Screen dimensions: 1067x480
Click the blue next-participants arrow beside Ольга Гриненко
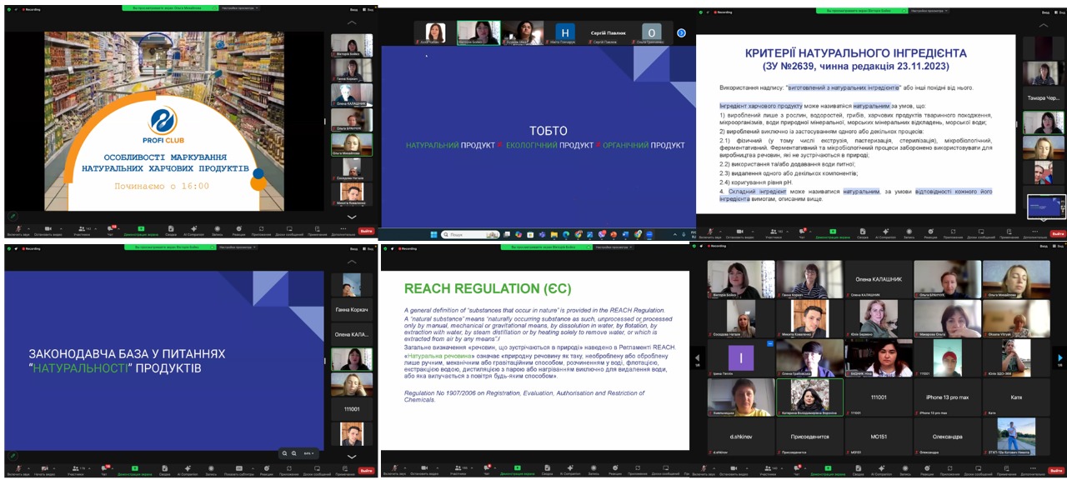point(681,32)
